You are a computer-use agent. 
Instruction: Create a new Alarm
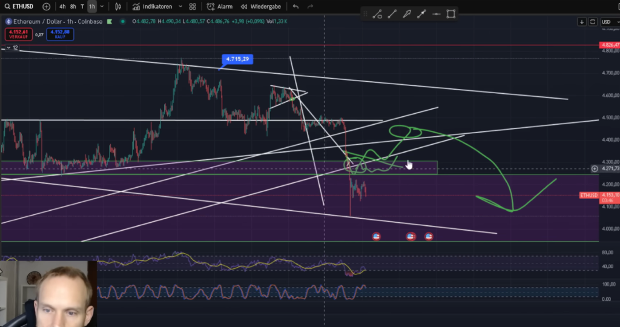point(219,6)
